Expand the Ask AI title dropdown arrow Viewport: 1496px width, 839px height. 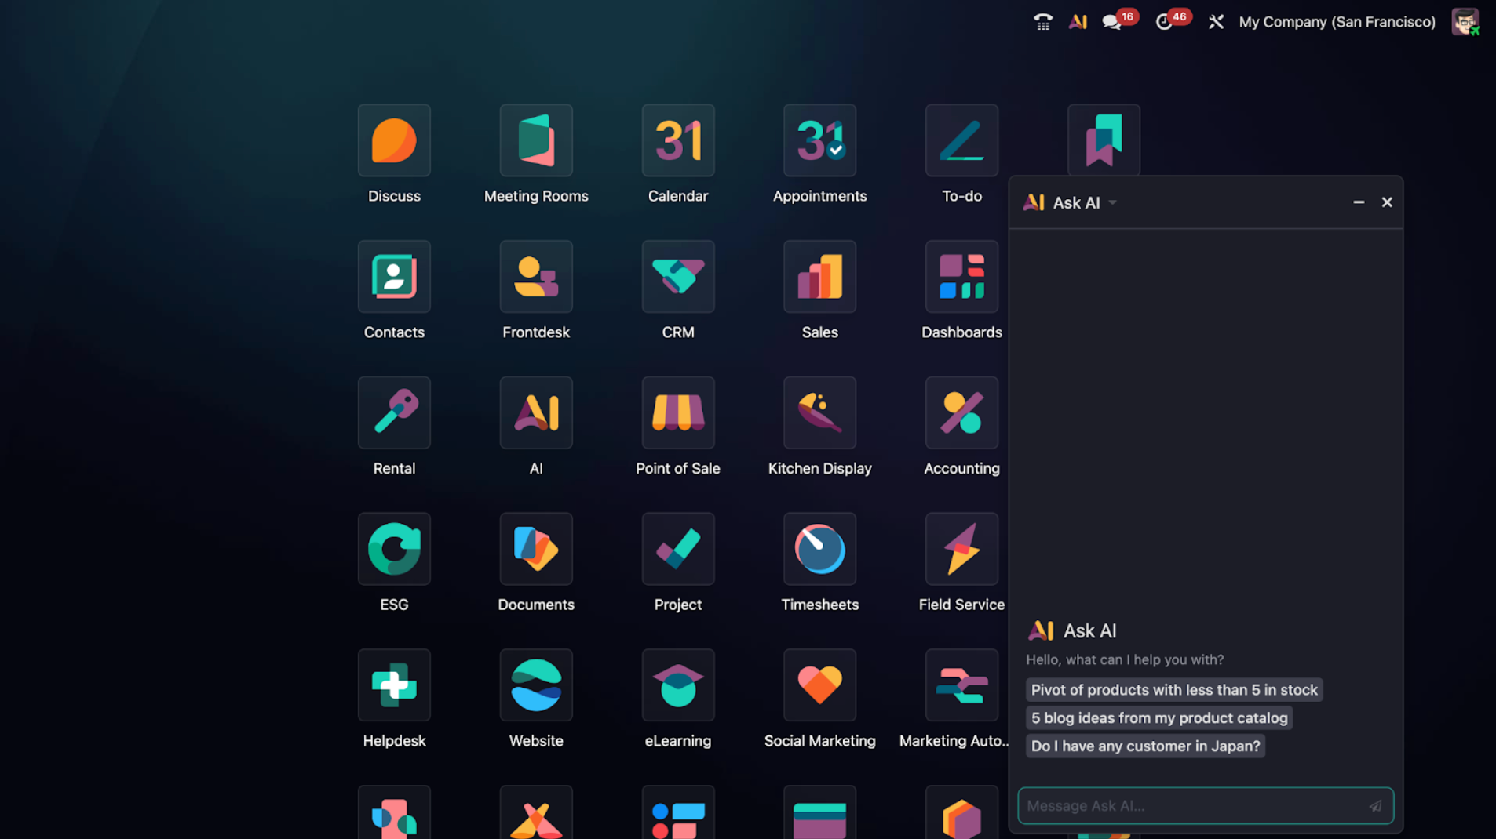click(1112, 203)
